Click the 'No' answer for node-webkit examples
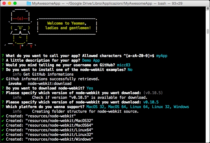This screenshot has height=143, width=210. [x=130, y=70]
